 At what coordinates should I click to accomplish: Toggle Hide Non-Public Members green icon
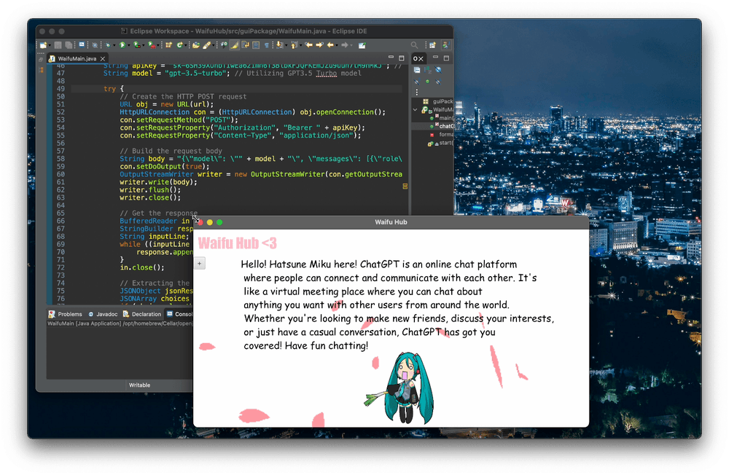427,82
